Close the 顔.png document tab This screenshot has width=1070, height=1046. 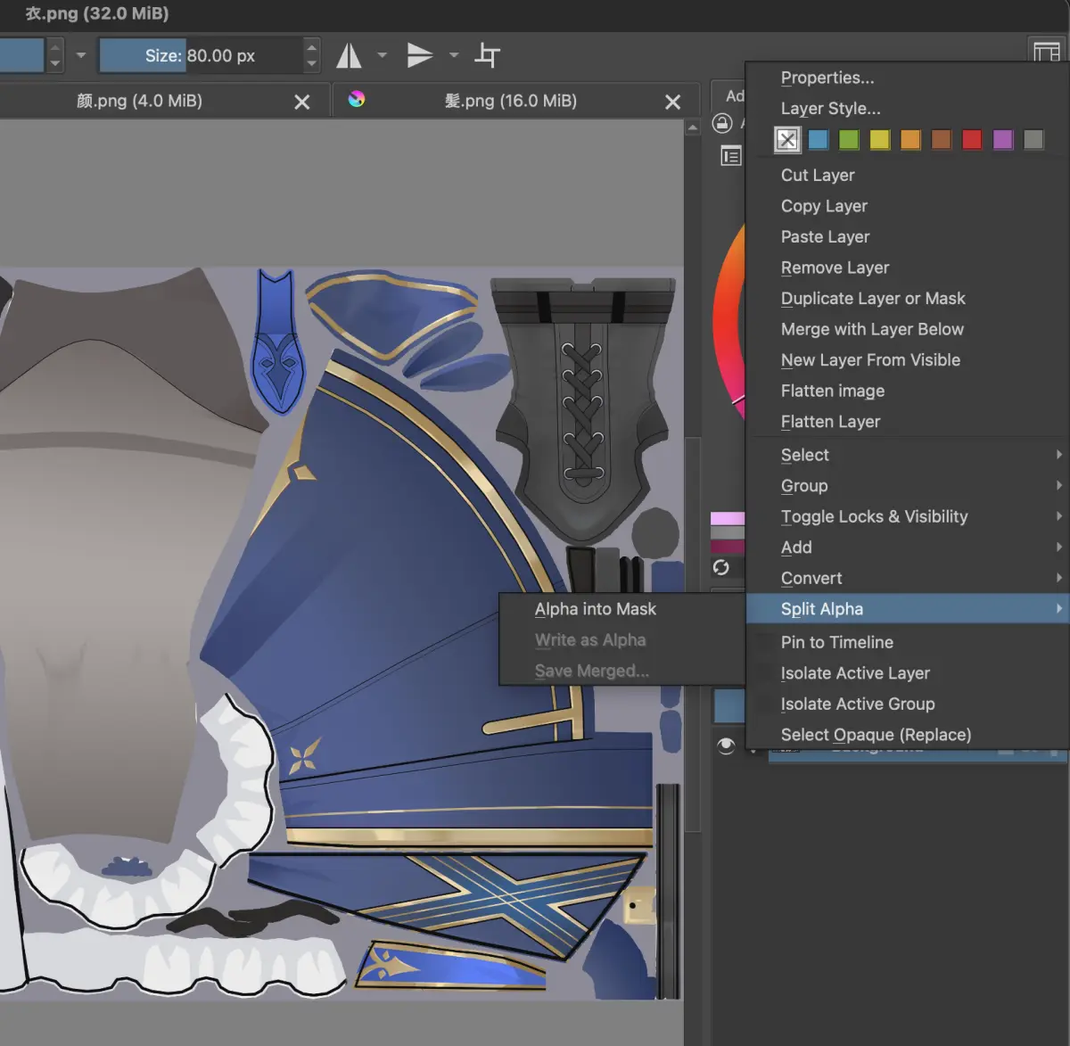coord(302,102)
